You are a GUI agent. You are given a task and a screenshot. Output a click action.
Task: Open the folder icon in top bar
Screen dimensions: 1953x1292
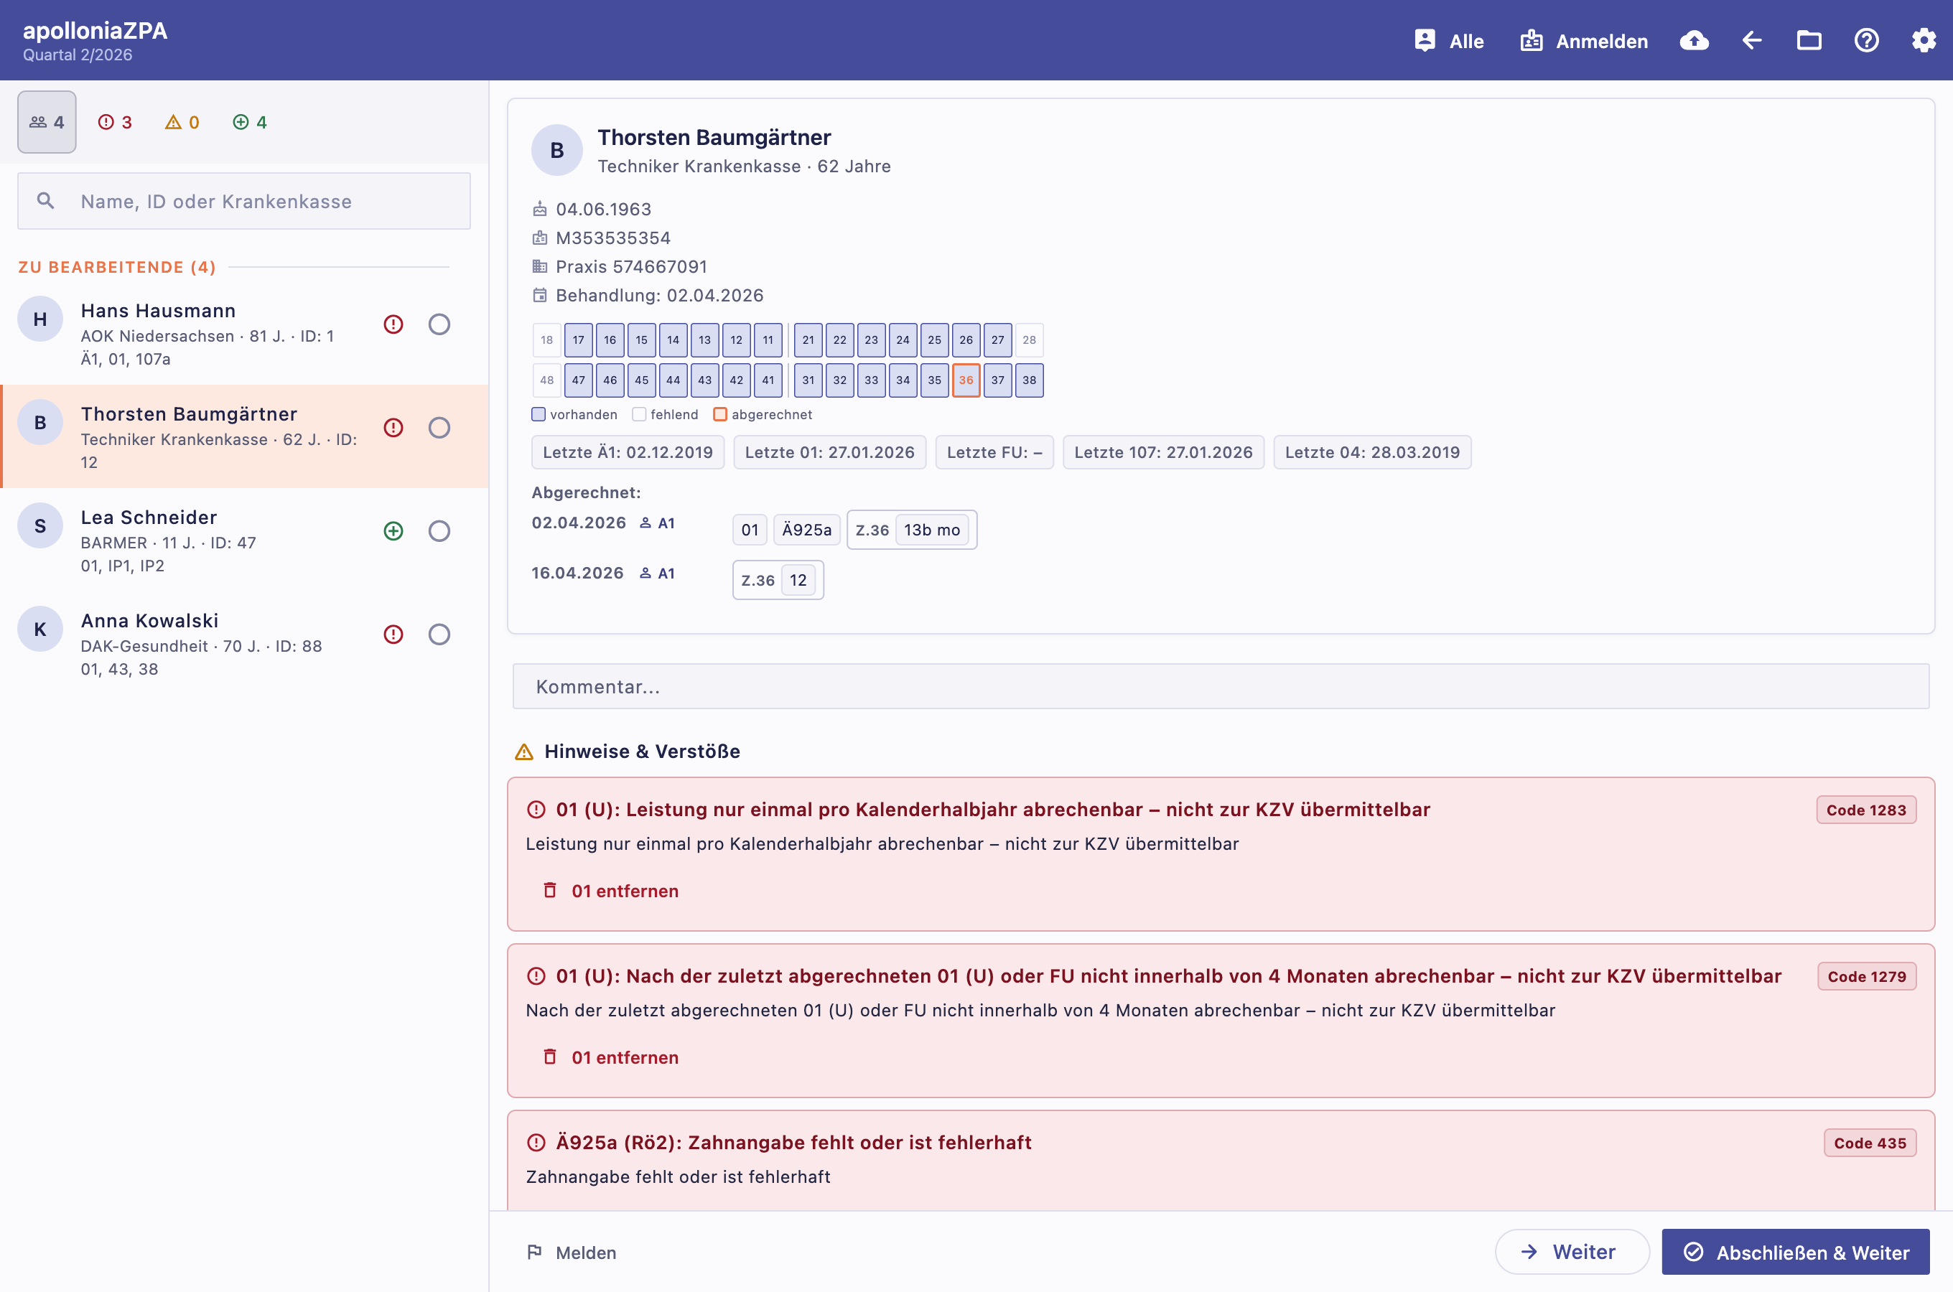(x=1809, y=40)
